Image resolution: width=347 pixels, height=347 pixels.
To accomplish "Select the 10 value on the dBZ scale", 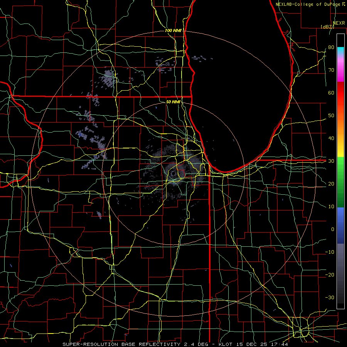I will point(331,207).
